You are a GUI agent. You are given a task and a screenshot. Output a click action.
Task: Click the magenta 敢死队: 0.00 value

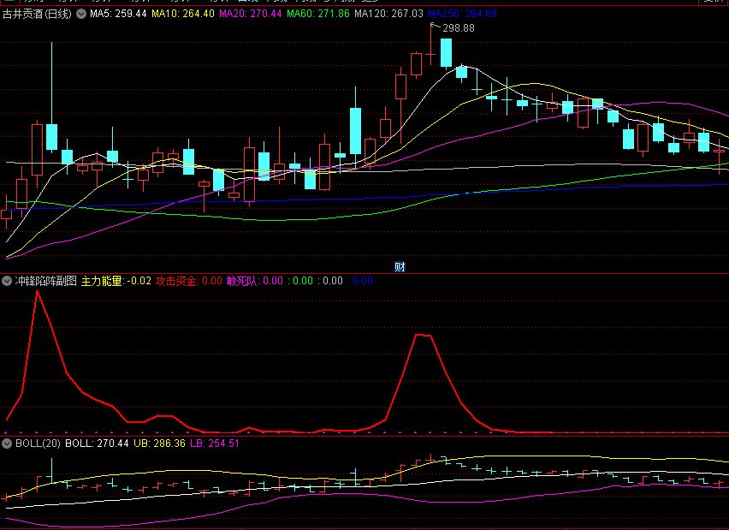click(x=255, y=281)
